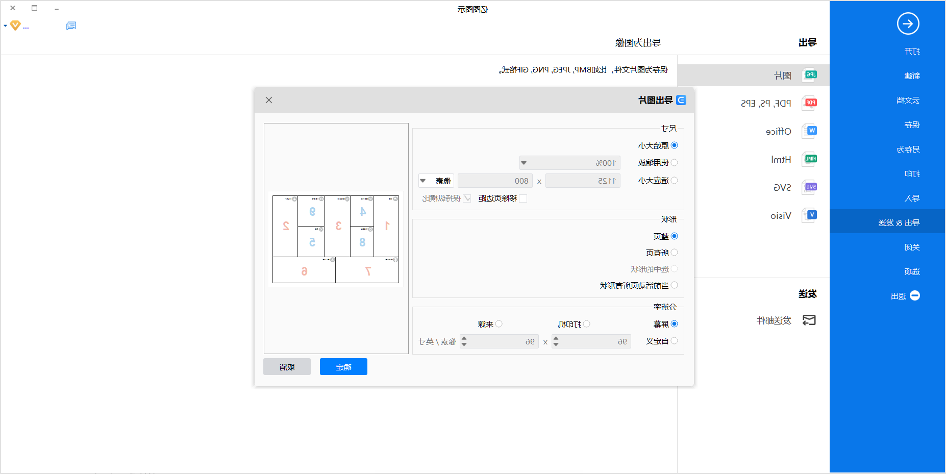The height and width of the screenshot is (474, 946).
Task: Click the blue ellipsis beside the gem
Action: [x=26, y=28]
